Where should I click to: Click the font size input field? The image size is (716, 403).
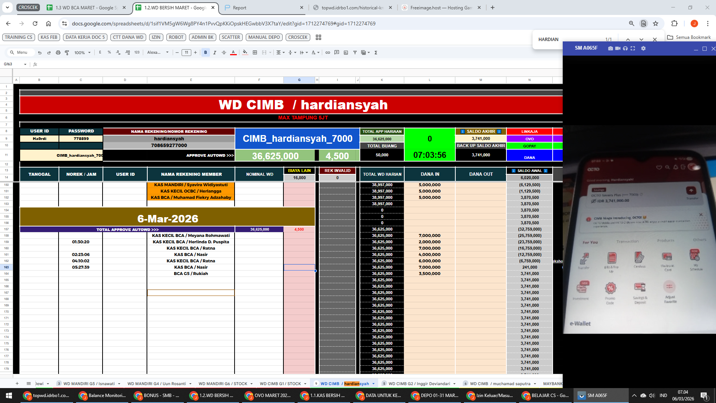click(x=186, y=53)
